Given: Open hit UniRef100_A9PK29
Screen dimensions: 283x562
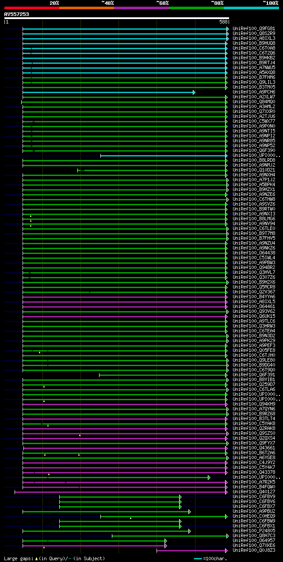Looking at the screenshot, I should coord(254,340).
